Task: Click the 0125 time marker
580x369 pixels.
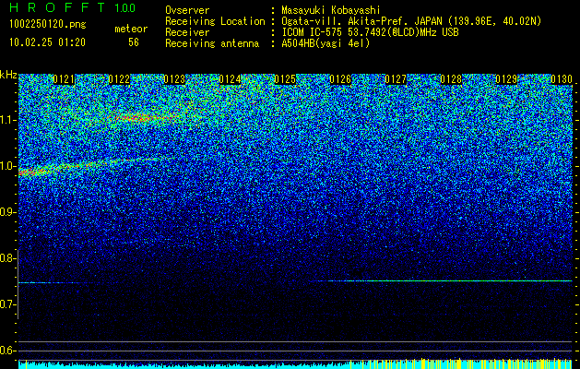Action: click(285, 79)
